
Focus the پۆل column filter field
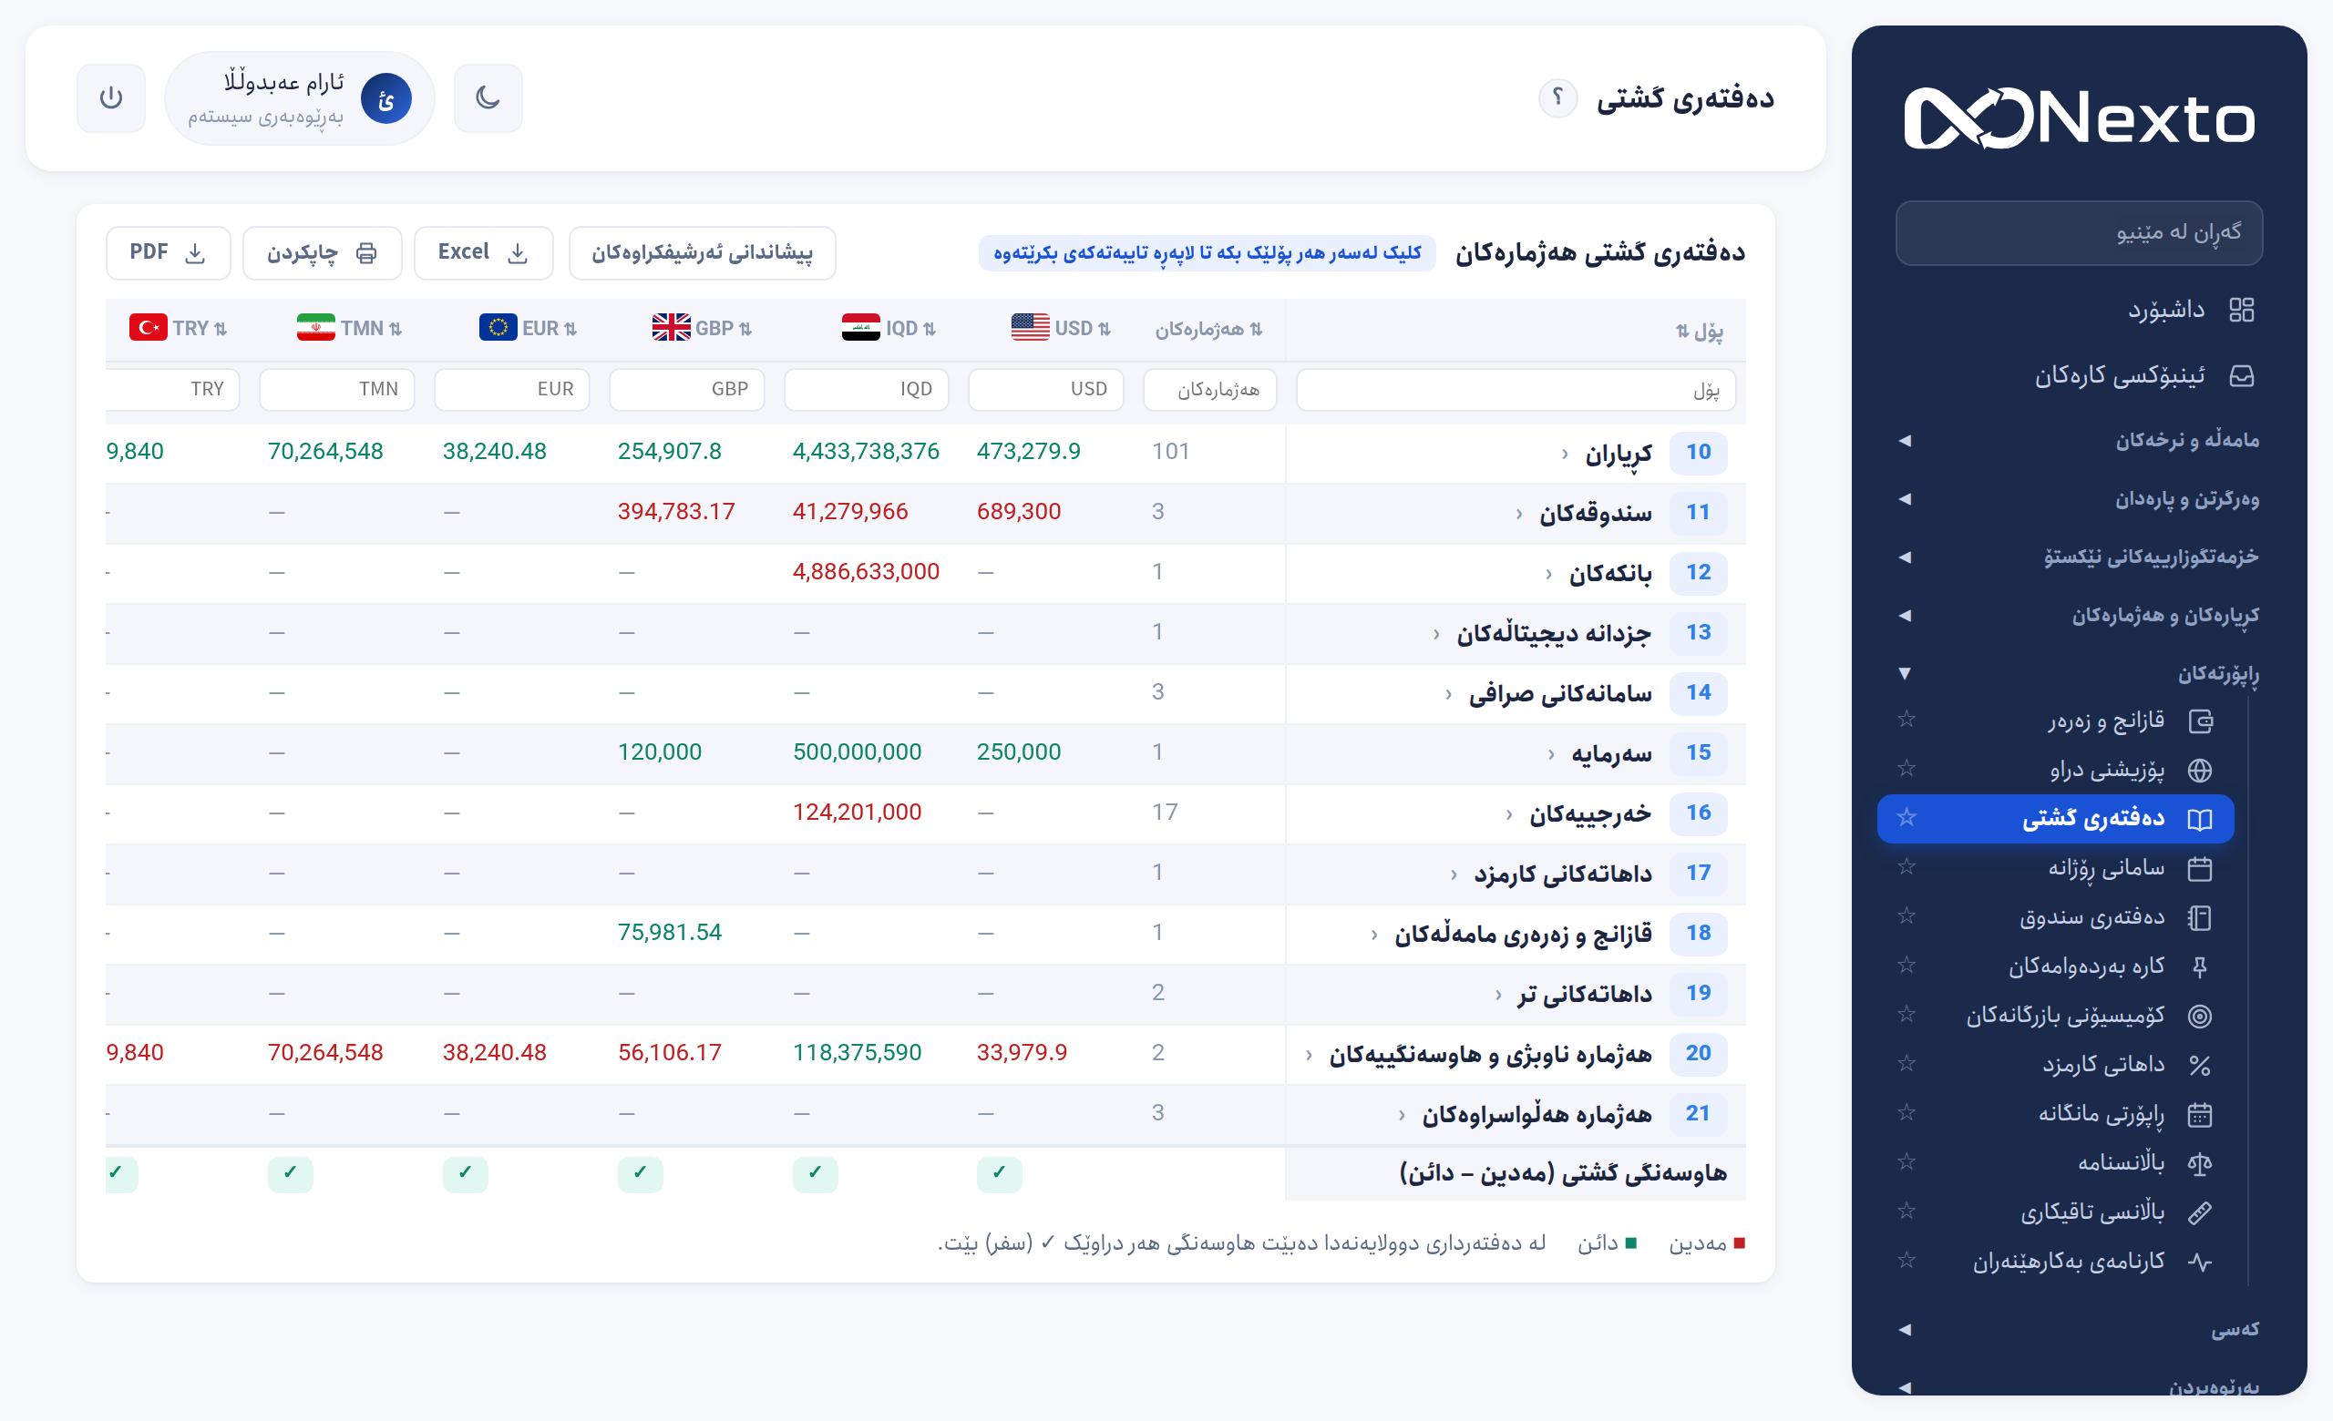(1516, 390)
